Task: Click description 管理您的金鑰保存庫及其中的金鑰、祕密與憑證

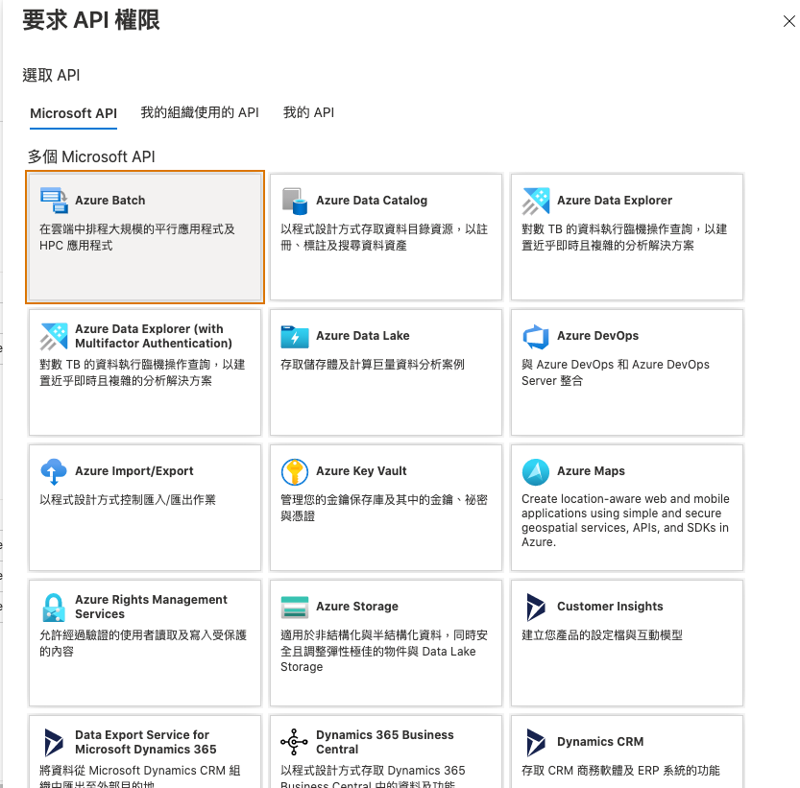Action: (x=384, y=508)
